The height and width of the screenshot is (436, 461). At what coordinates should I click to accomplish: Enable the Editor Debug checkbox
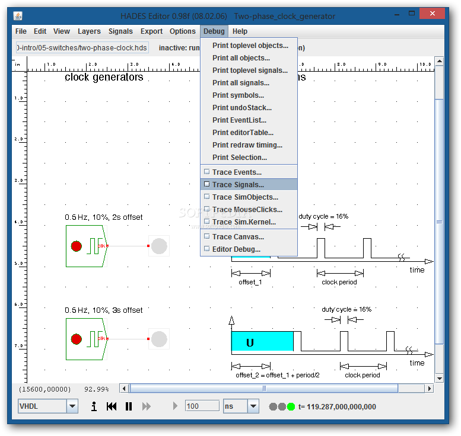tap(207, 249)
